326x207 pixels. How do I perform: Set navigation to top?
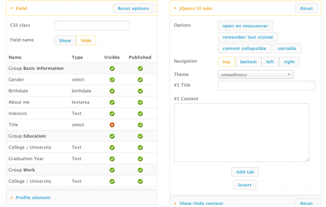tap(227, 62)
